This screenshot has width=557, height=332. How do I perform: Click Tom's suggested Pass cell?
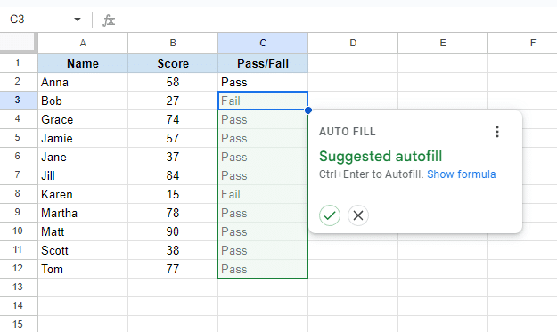263,269
